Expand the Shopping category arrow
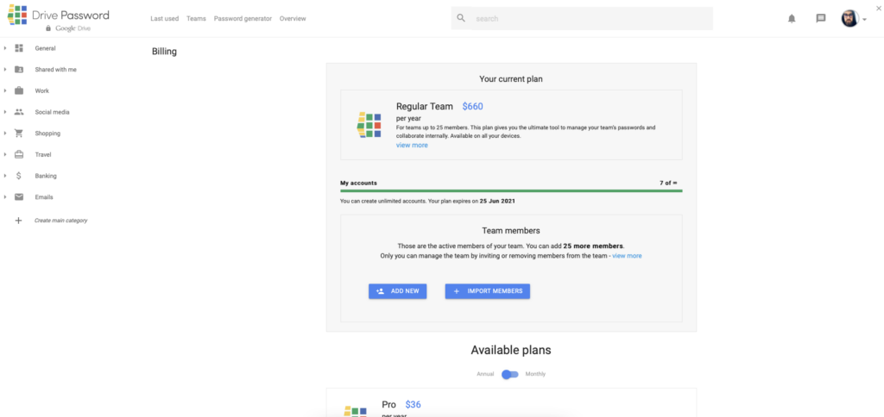The height and width of the screenshot is (417, 884). tap(5, 134)
